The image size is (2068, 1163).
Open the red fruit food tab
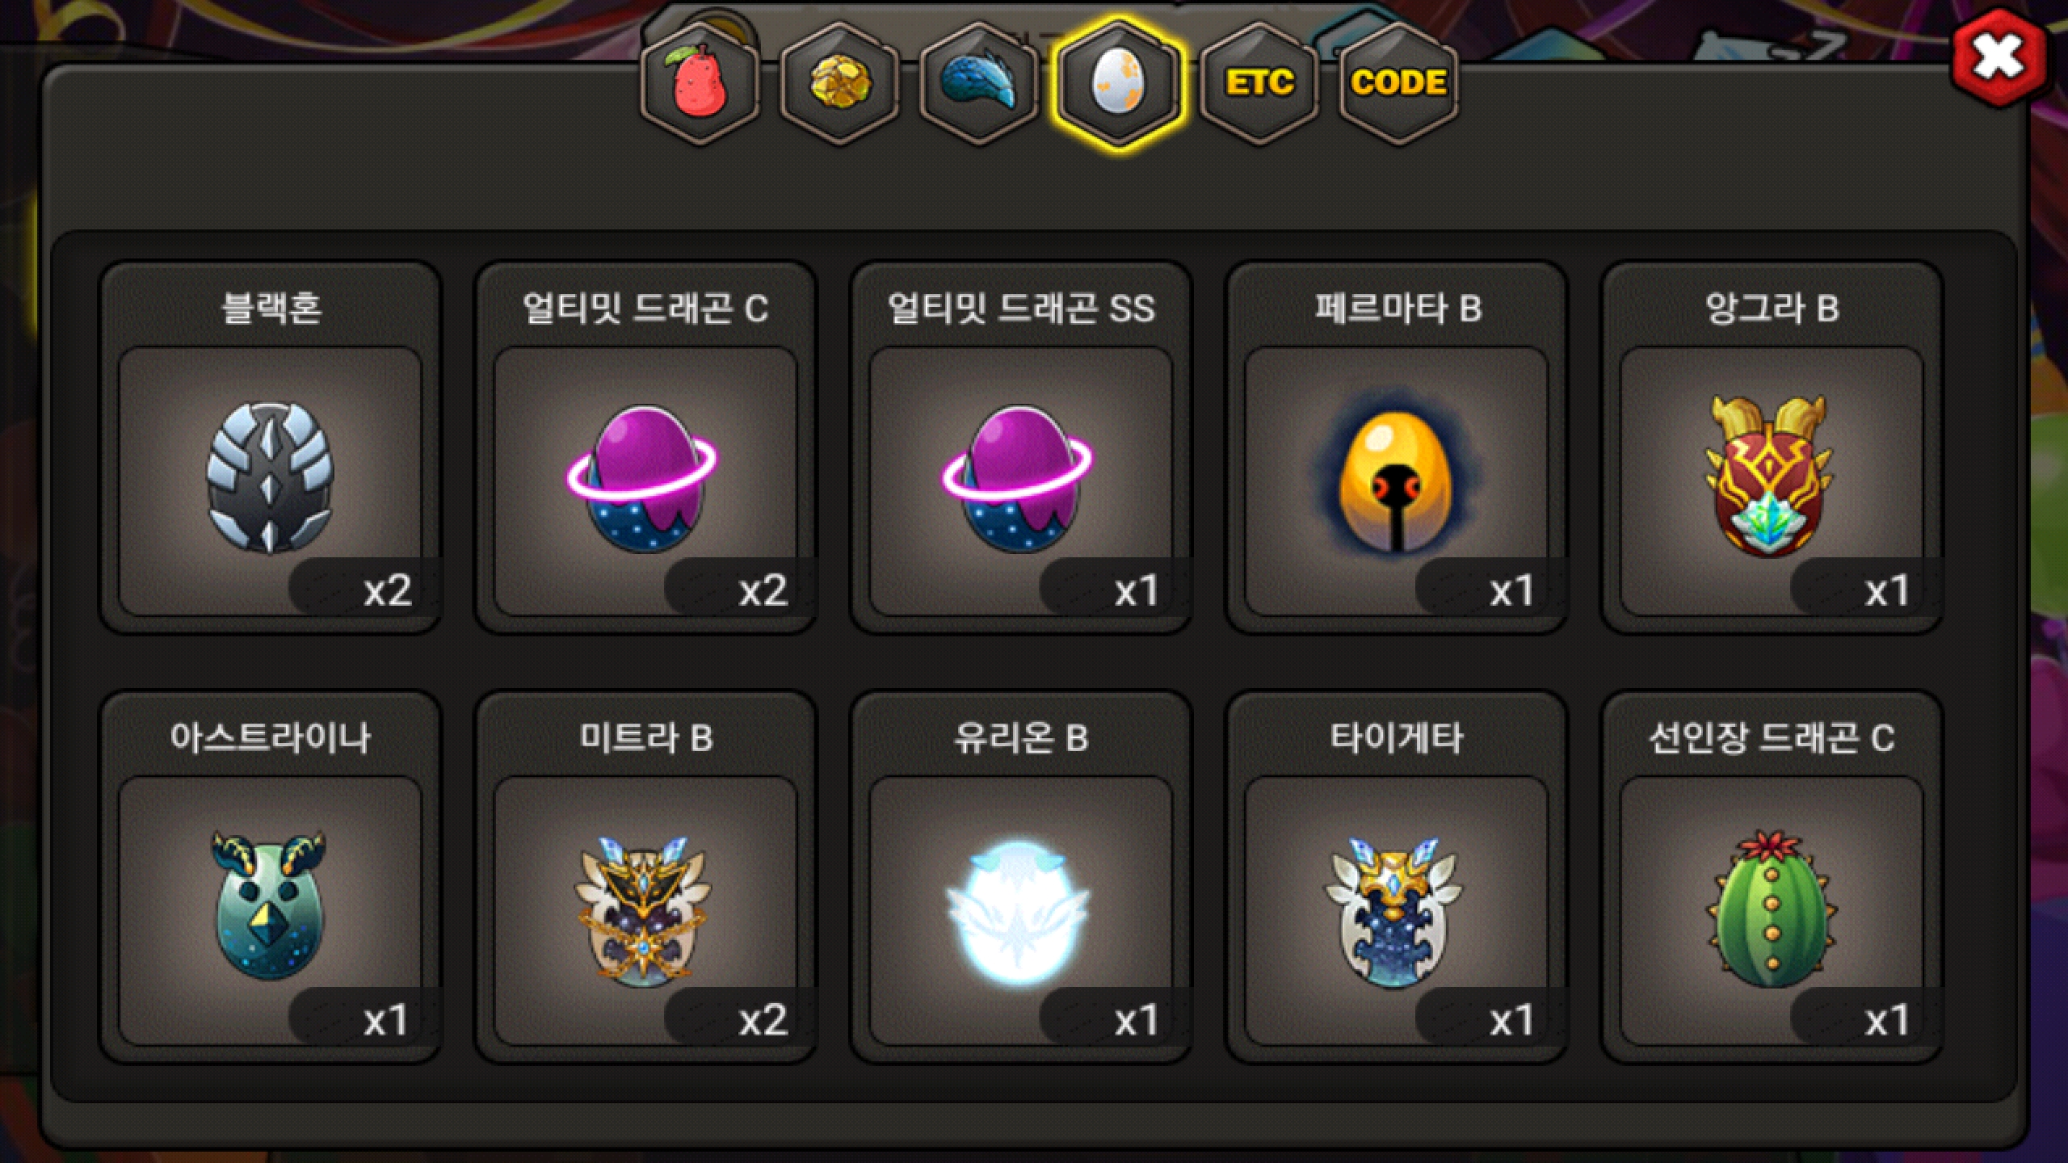(x=700, y=83)
